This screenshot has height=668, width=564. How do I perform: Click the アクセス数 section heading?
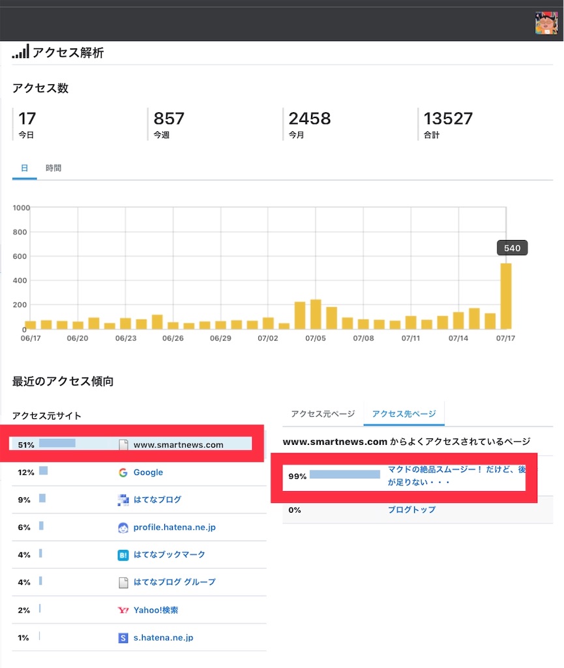pos(40,88)
